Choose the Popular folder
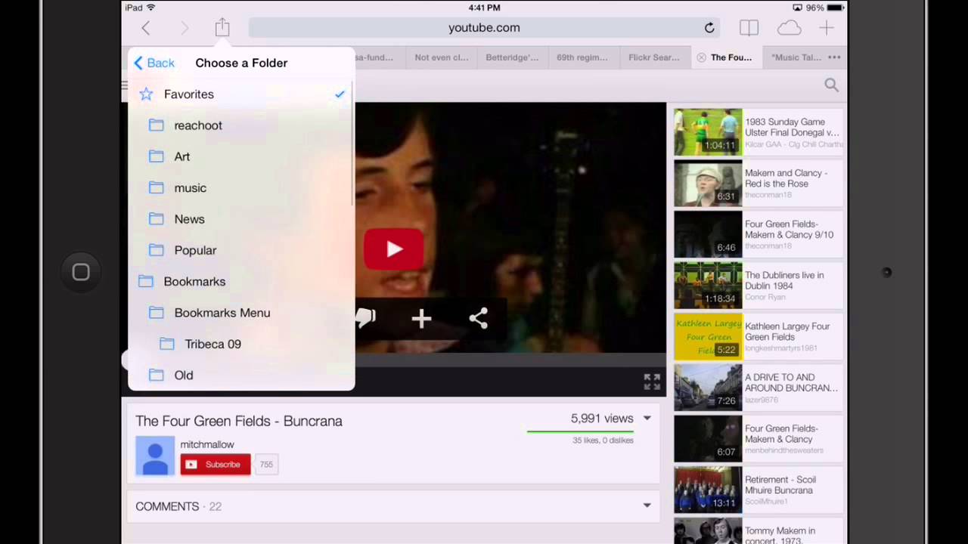 [241, 250]
